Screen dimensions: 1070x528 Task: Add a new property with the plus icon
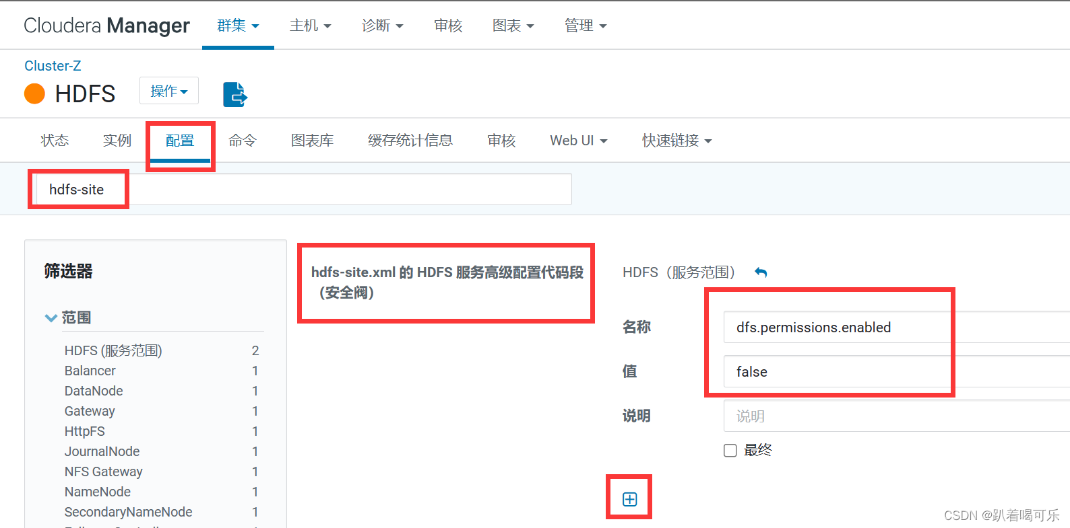630,499
